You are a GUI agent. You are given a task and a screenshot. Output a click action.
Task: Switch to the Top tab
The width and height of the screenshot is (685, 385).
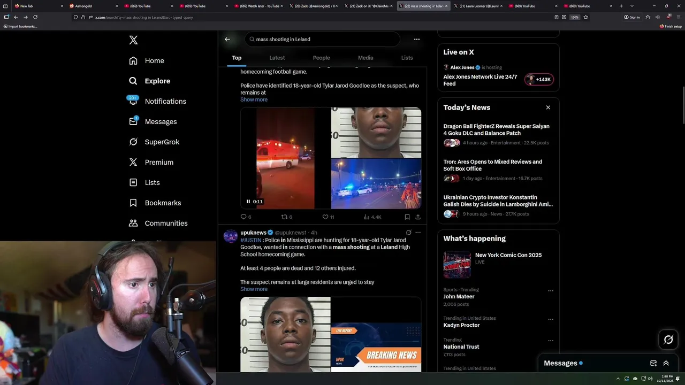point(237,58)
